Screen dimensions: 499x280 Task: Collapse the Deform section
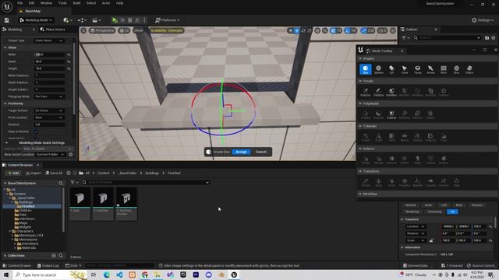(360, 149)
